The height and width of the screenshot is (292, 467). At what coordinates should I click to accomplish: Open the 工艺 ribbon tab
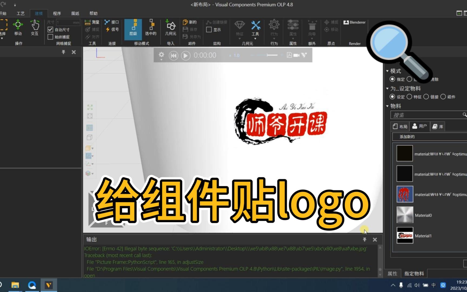coord(21,13)
